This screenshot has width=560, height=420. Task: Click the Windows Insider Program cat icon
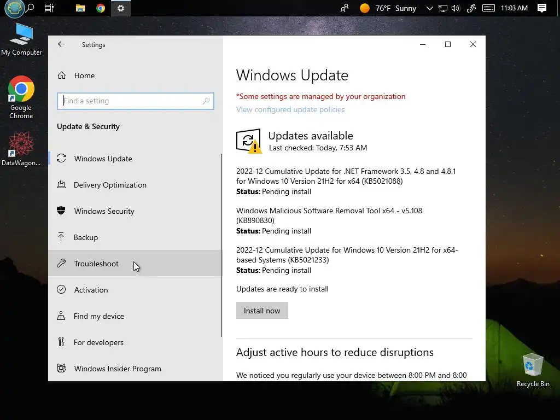(x=61, y=368)
